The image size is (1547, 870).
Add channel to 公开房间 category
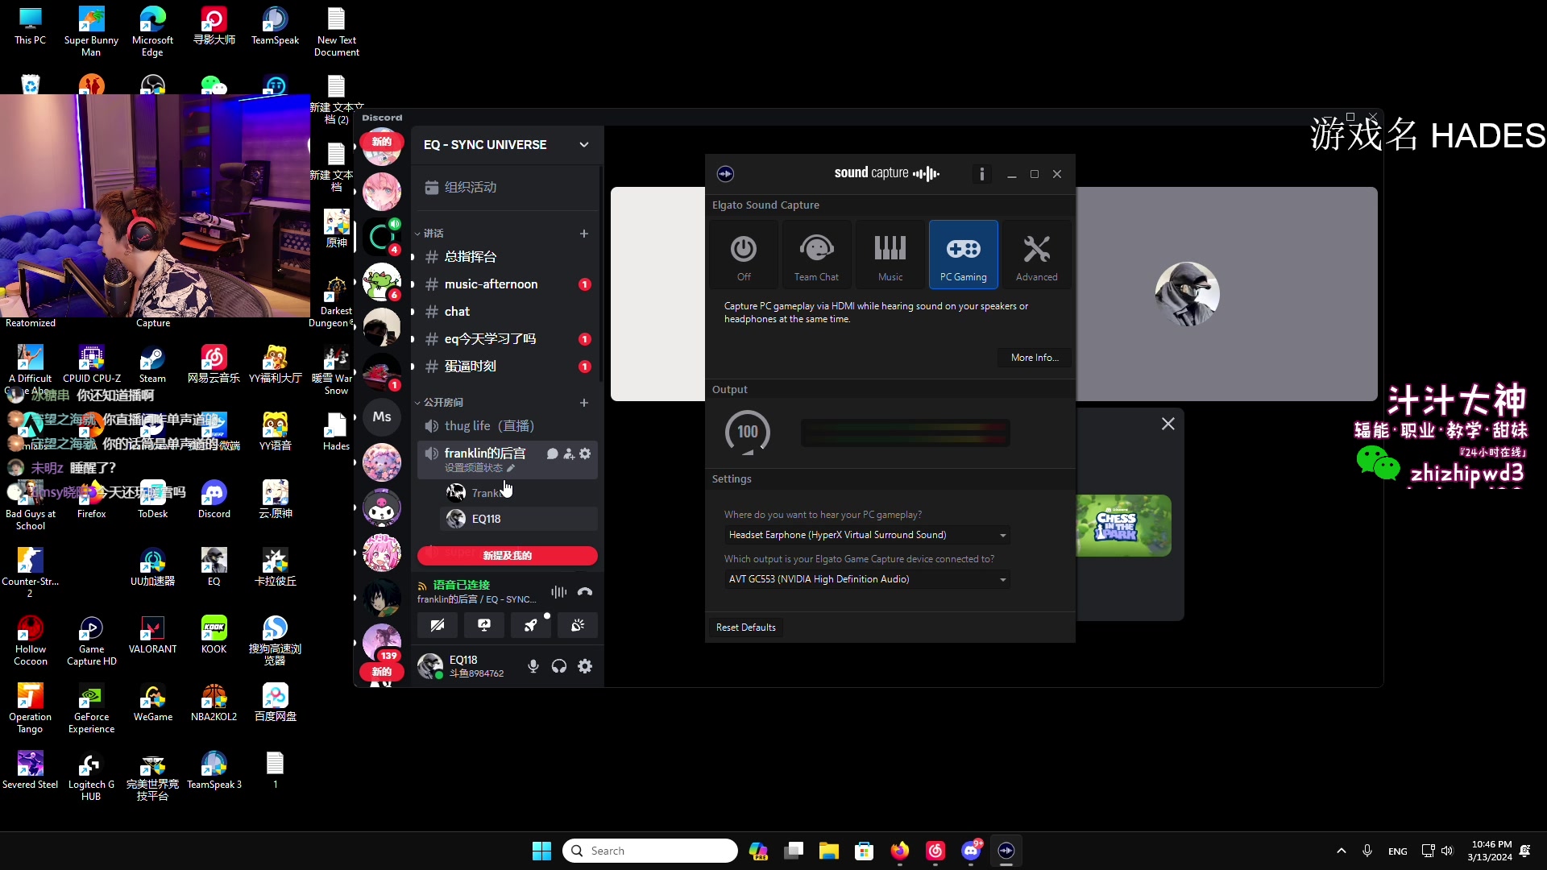click(584, 403)
